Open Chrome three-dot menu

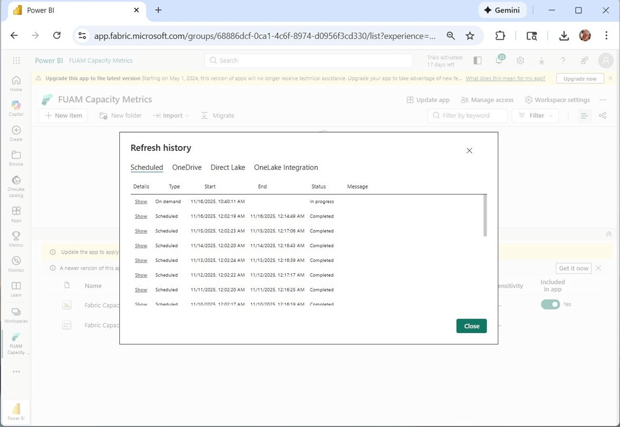(606, 35)
